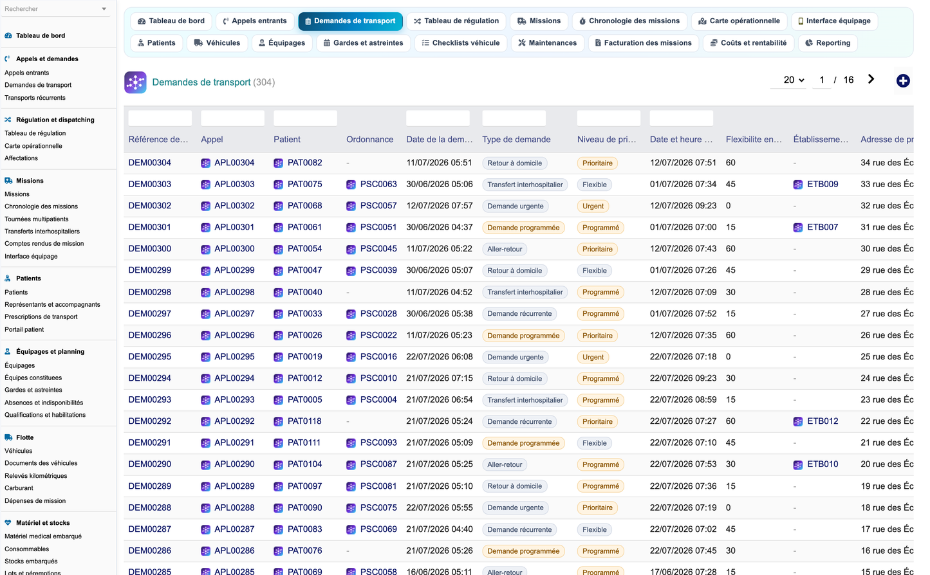Switch to the Reporting tab
This screenshot has width=930, height=575.
tap(828, 43)
